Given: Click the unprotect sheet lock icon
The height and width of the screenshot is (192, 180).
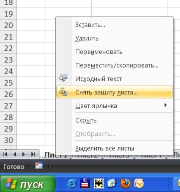Looking at the screenshot, I should 63,92.
